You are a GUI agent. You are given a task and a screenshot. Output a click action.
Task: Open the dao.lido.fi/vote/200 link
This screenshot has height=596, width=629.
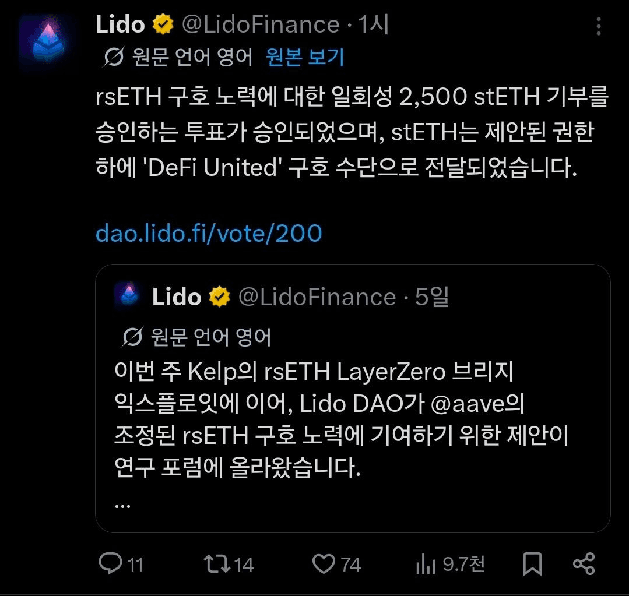(209, 234)
